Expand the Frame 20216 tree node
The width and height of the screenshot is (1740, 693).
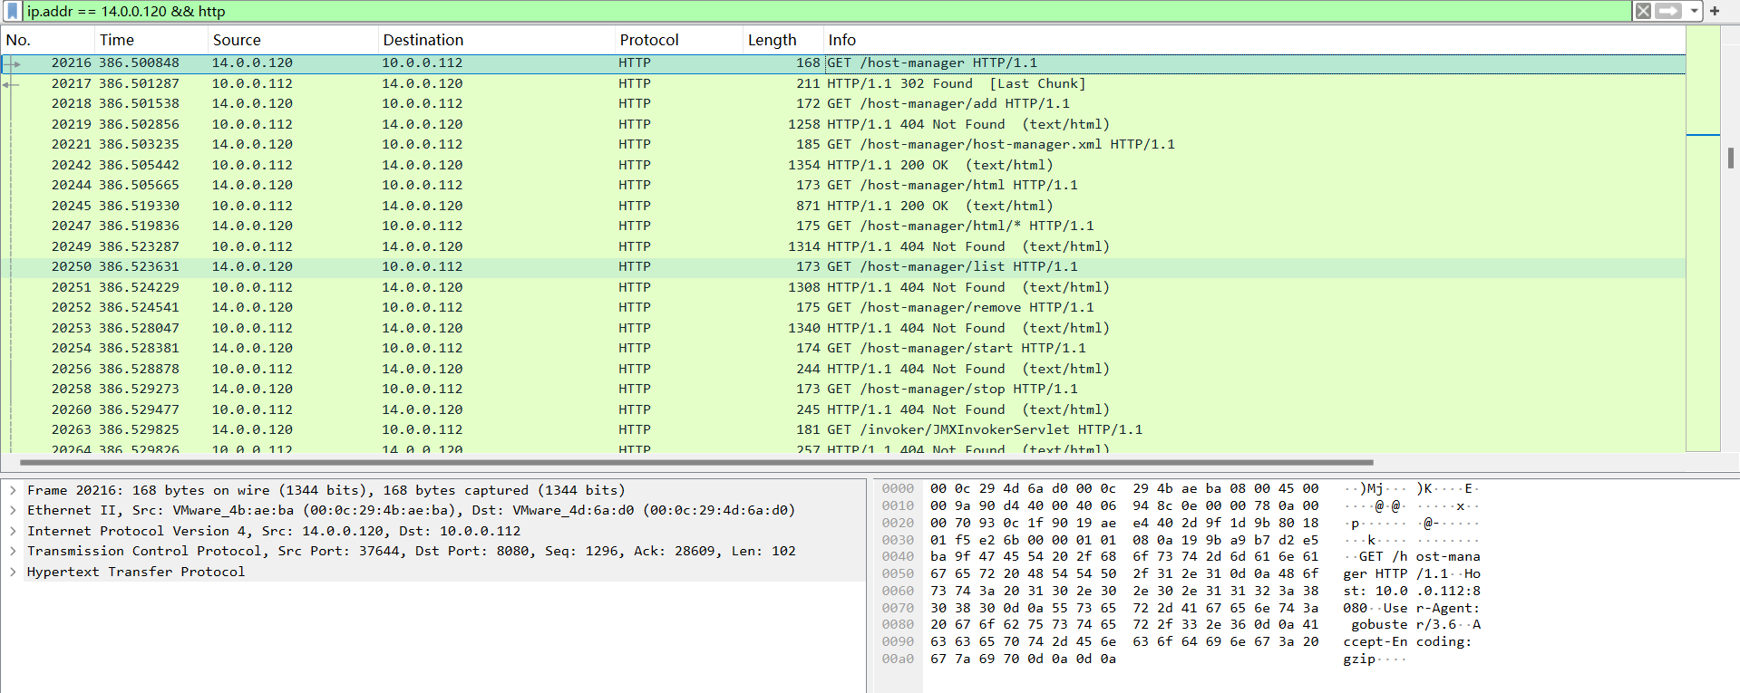pos(13,490)
